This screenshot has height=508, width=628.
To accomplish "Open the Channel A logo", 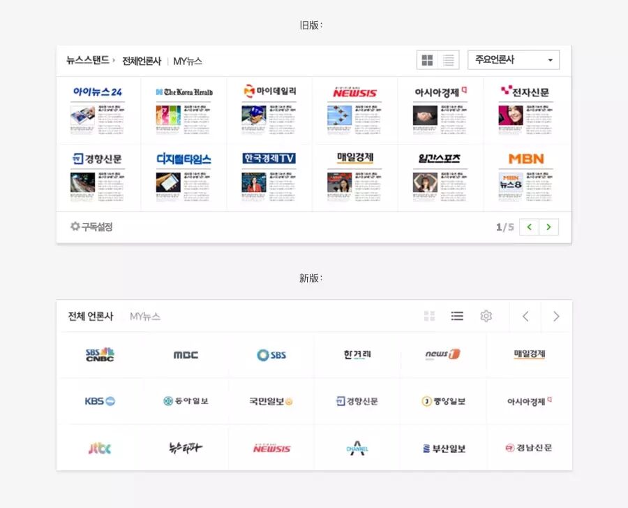I will coord(357,449).
